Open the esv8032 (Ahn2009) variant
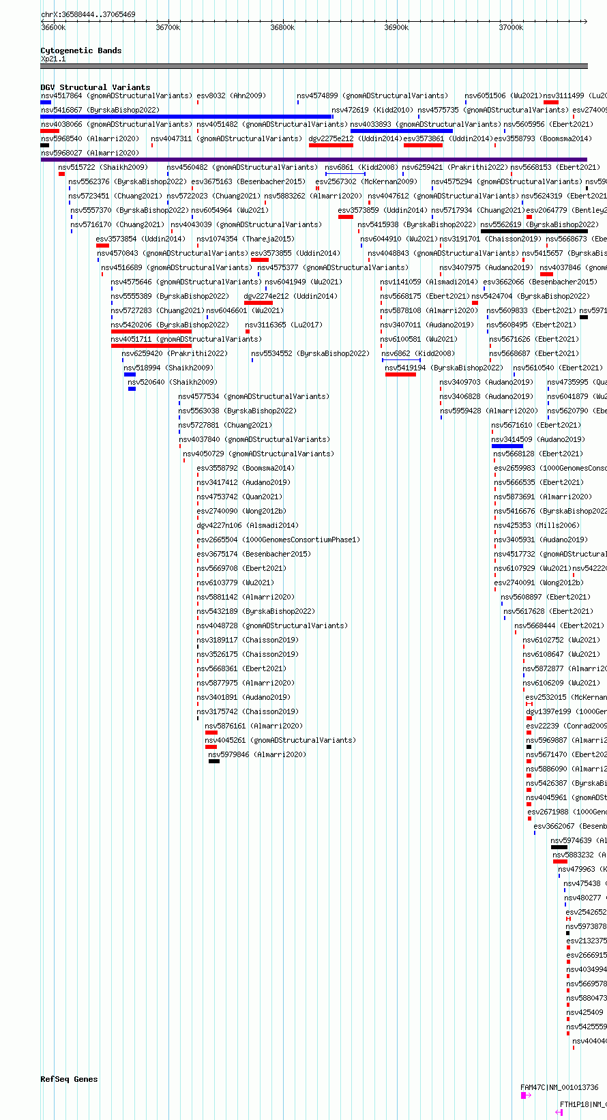607x1120 pixels. (x=231, y=95)
